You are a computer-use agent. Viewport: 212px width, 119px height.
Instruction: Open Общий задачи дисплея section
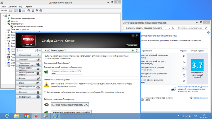(28, 69)
